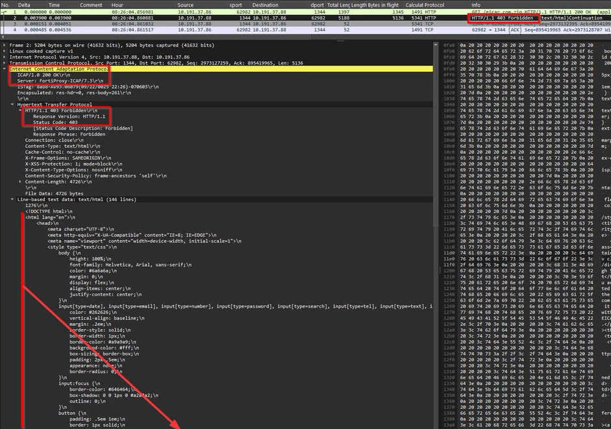This screenshot has height=429, width=611.
Task: Select the style type="text/css" line
Action: [x=82, y=247]
